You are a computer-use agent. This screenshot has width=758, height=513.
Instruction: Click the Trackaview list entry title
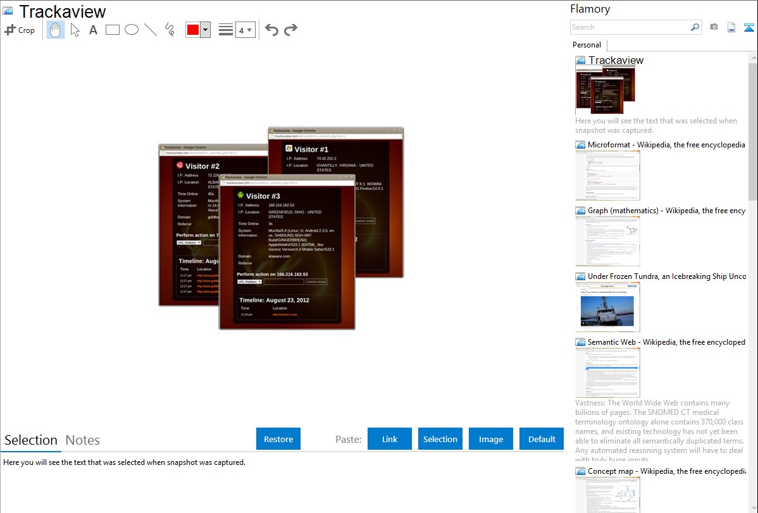pyautogui.click(x=616, y=61)
